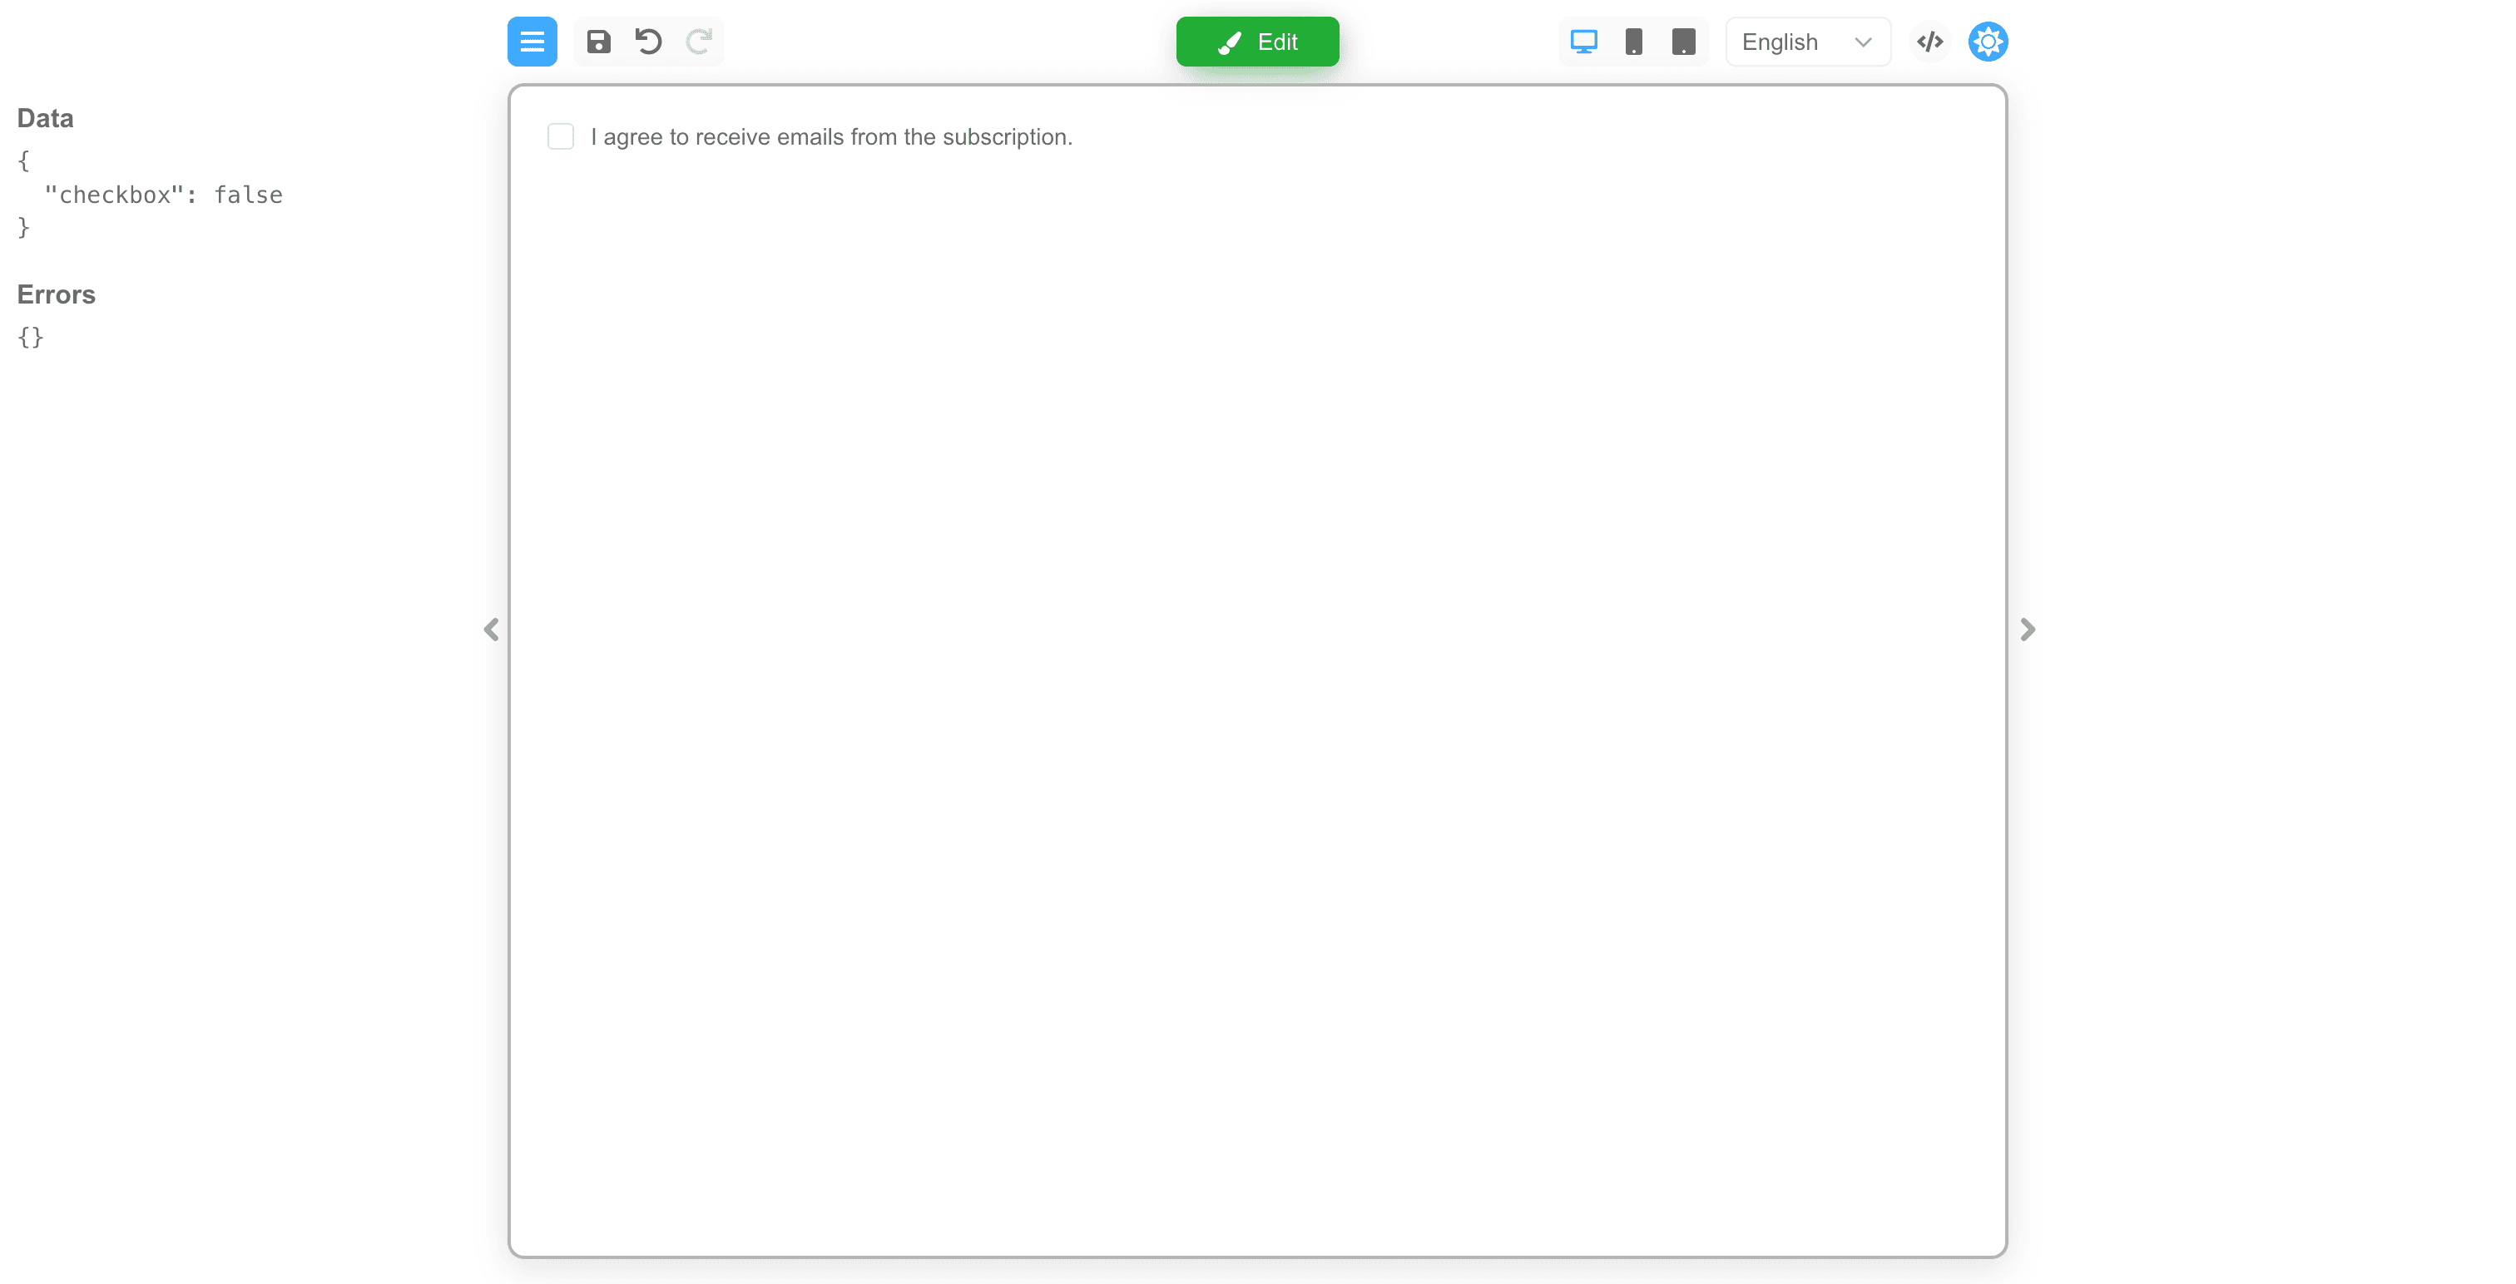Save the form with the floppy disk icon
The image size is (2516, 1284).
(599, 42)
